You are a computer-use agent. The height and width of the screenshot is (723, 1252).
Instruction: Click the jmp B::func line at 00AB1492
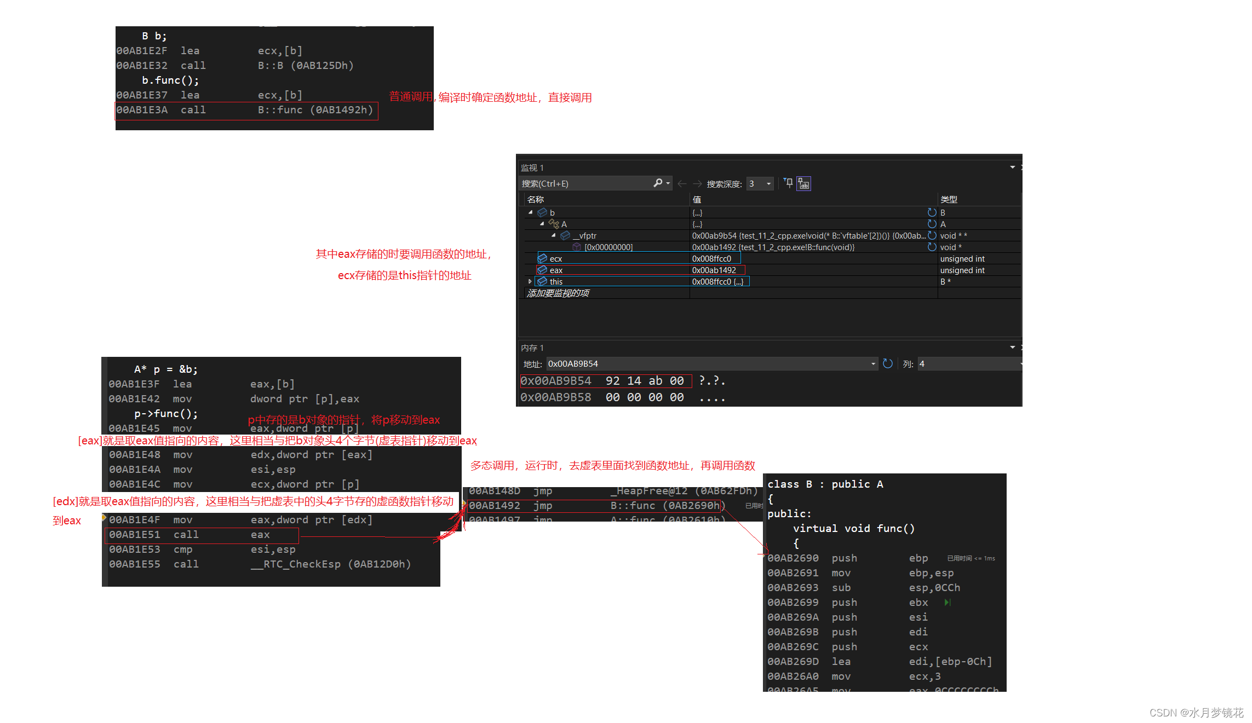(596, 506)
